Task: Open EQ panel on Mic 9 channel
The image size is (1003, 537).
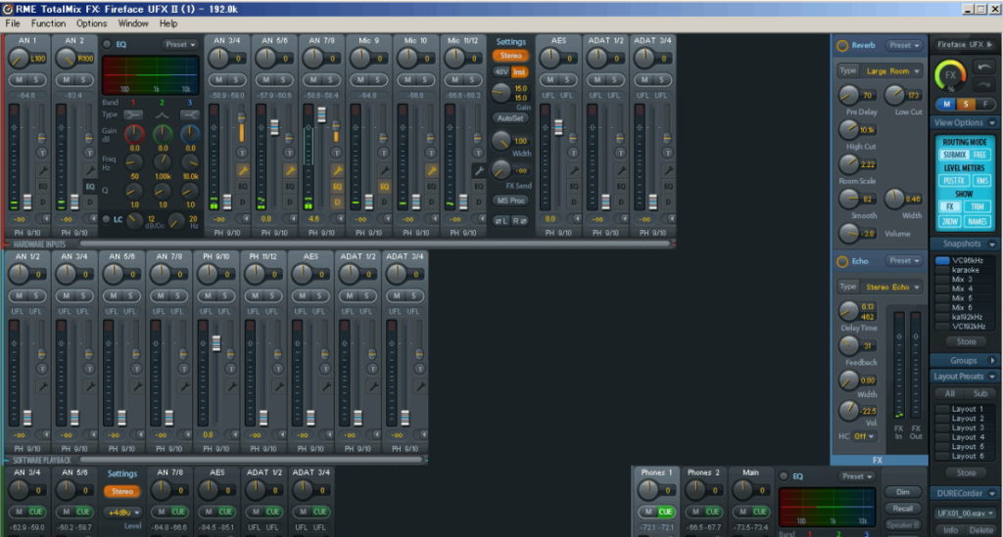Action: coord(384,187)
